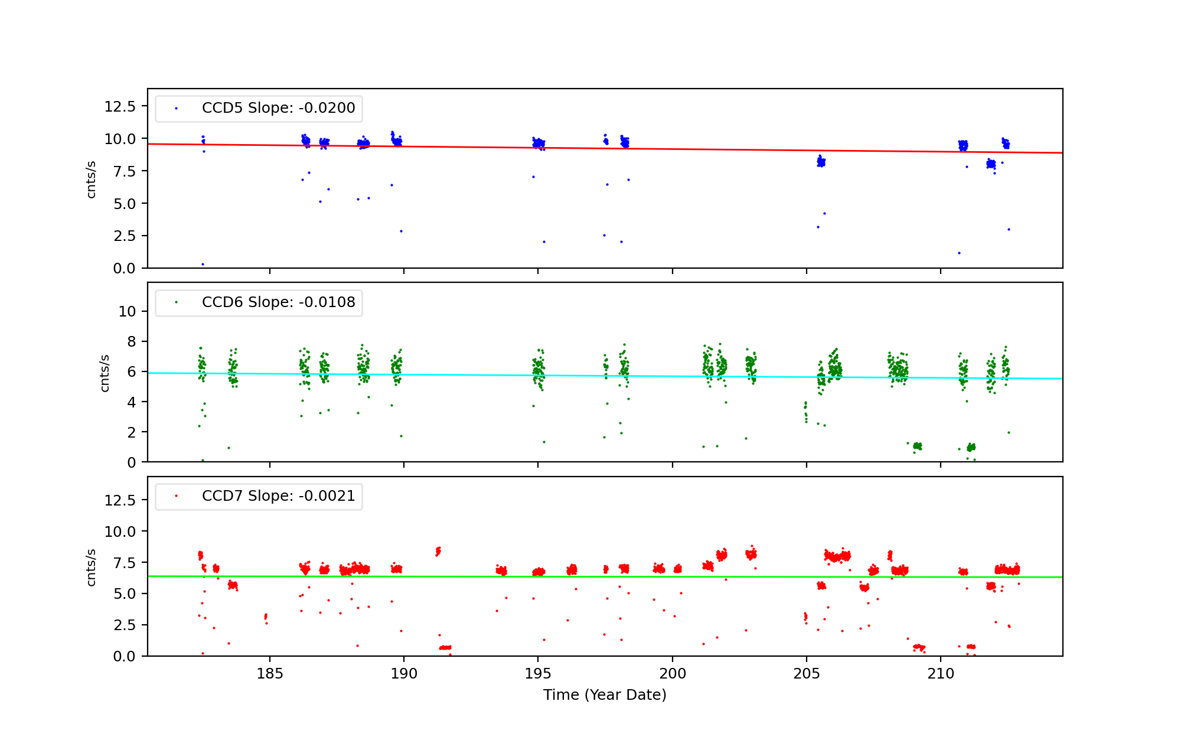Click the x-axis tick label 205
The width and height of the screenshot is (1181, 737).
point(807,674)
